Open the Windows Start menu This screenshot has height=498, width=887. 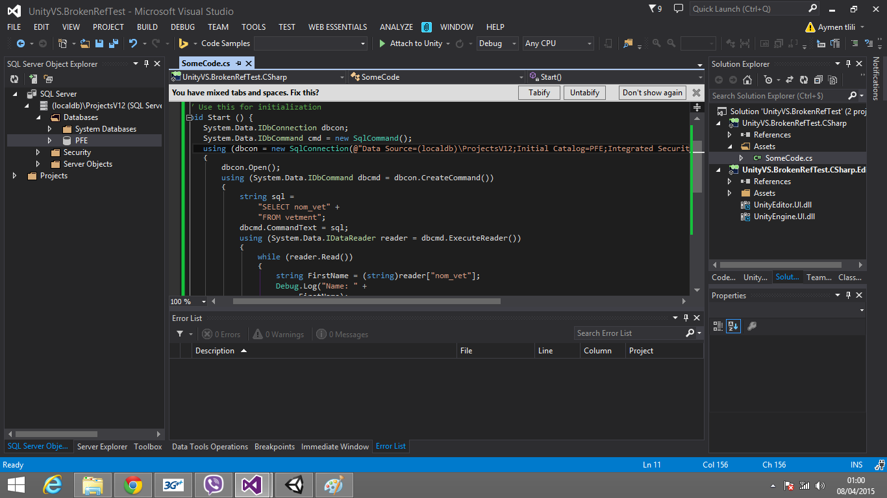point(16,484)
